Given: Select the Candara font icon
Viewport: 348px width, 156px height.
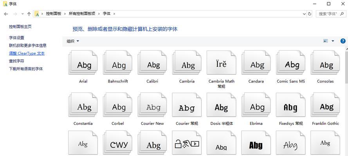Looking at the screenshot, I should pyautogui.click(x=256, y=63).
